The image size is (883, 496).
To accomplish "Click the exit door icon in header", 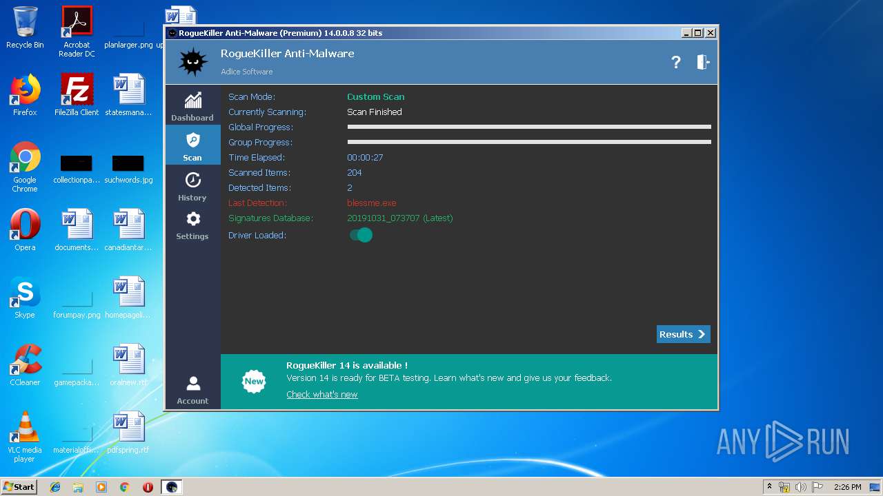I will click(x=703, y=62).
